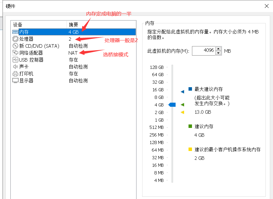Click the 最大建议内存 legend label
The width and height of the screenshot is (273, 199).
209,89
